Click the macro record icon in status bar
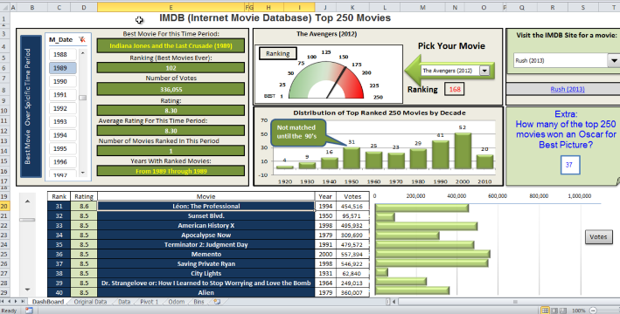Viewport: 620px width, 314px height. pyautogui.click(x=29, y=311)
